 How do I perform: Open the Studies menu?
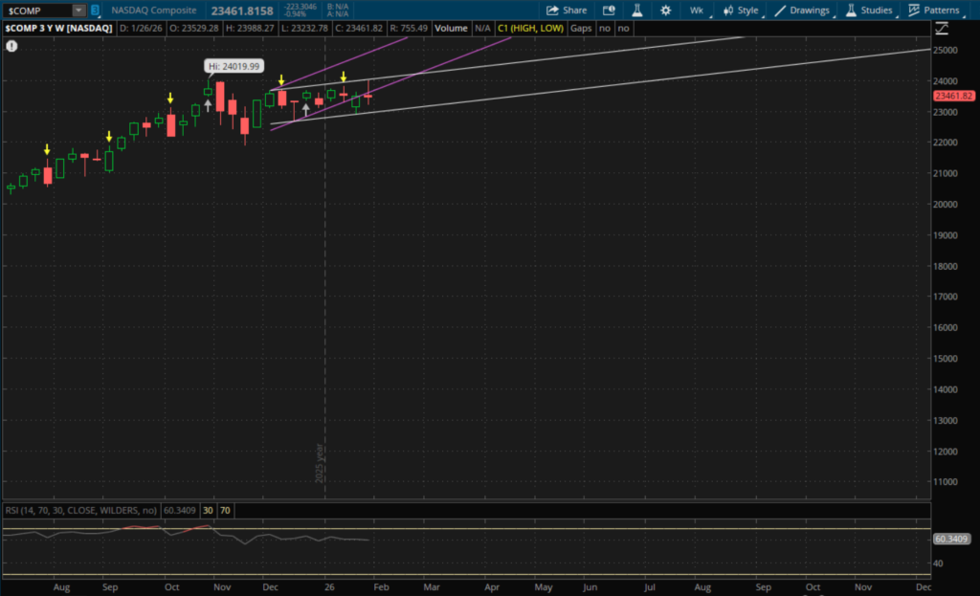tap(869, 11)
